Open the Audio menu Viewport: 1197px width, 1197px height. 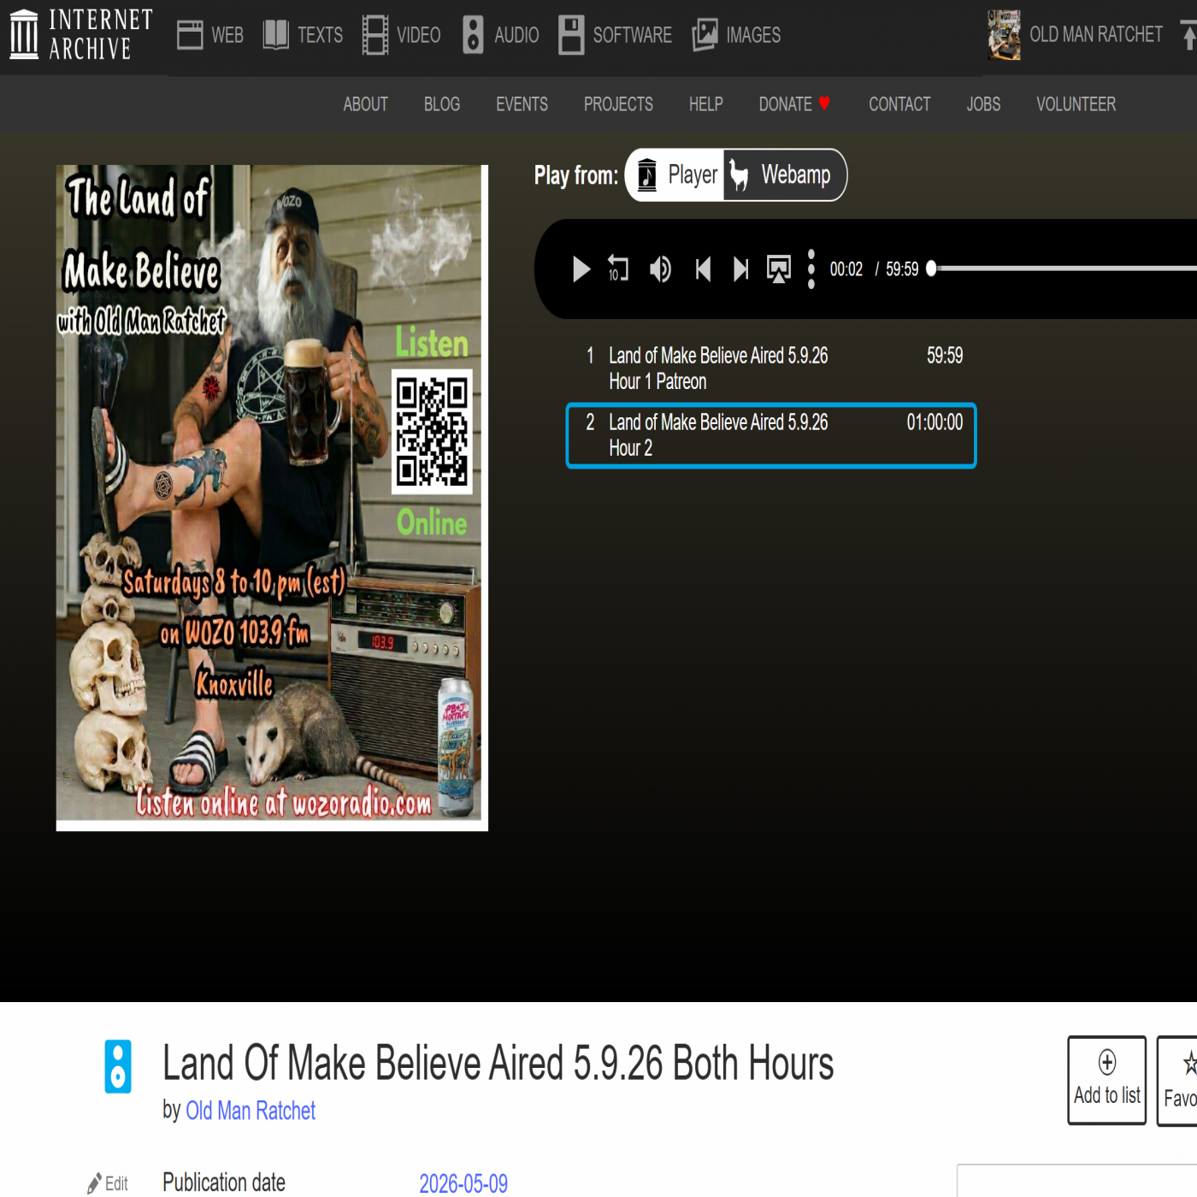(516, 35)
